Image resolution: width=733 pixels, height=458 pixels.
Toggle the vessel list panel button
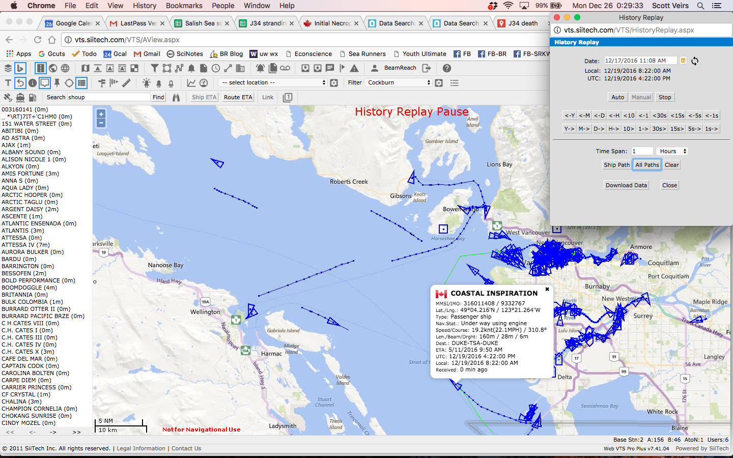pyautogui.click(x=81, y=82)
